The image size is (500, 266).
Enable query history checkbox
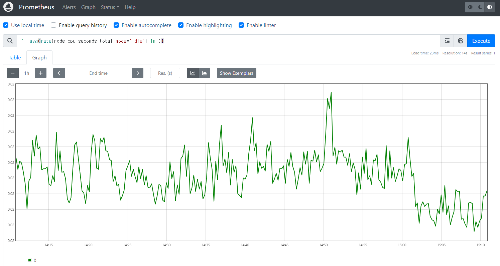pyautogui.click(x=53, y=25)
